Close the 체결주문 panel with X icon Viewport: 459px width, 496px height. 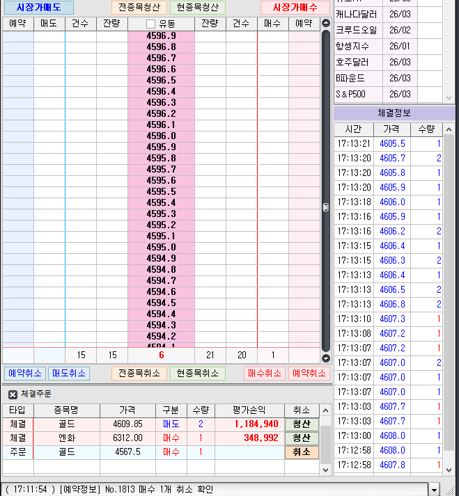pyautogui.click(x=13, y=394)
